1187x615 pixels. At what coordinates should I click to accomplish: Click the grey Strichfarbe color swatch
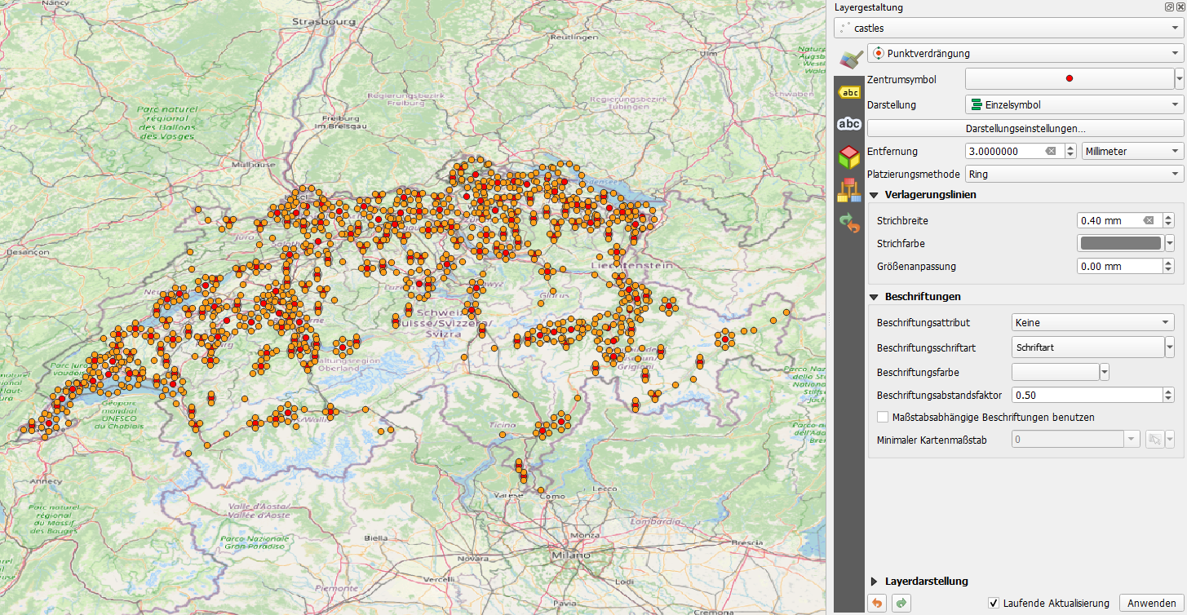[1120, 243]
